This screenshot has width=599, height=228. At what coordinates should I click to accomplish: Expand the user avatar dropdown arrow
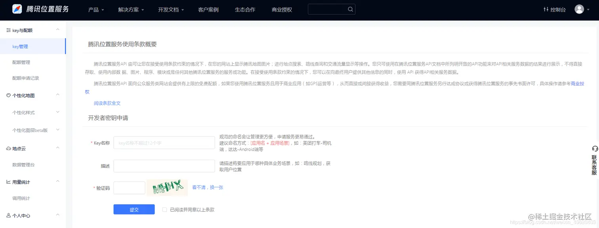pyautogui.click(x=588, y=9)
